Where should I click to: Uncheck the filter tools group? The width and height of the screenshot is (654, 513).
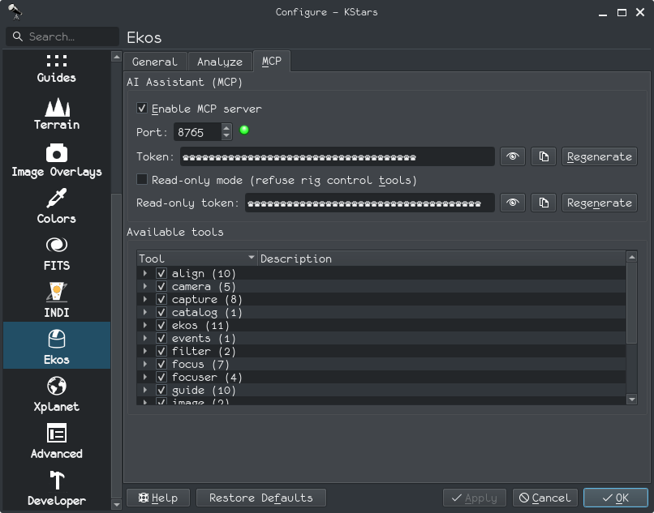click(x=161, y=351)
